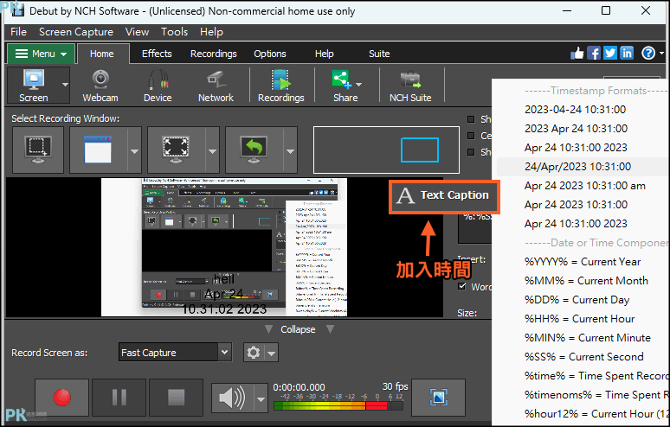The width and height of the screenshot is (670, 427).
Task: Open the Twitter share icon
Action: pos(610,54)
